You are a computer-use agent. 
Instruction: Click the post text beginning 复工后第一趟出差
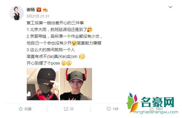(55, 23)
